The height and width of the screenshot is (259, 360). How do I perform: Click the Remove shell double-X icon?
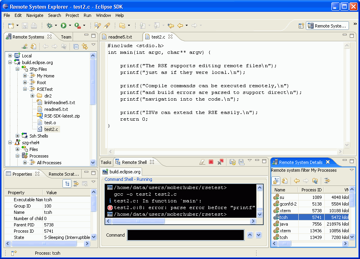(x=220, y=162)
